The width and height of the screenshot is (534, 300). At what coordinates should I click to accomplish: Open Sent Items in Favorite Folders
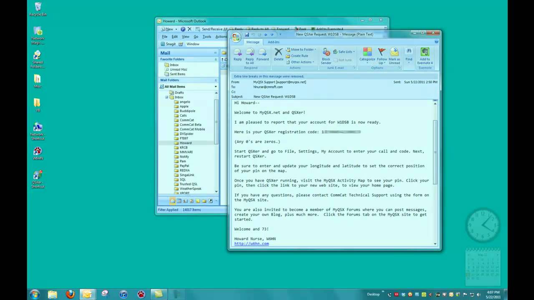(175, 74)
